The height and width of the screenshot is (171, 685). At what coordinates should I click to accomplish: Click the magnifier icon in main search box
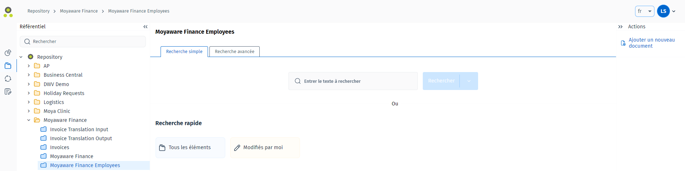coord(298,81)
